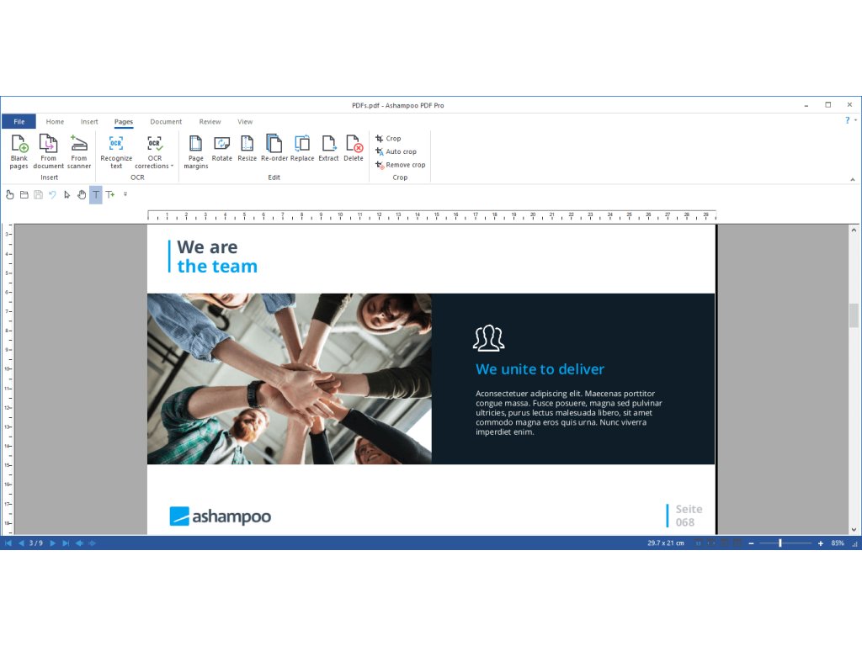Click the people group icon on page
This screenshot has width=862, height=646.
coord(488,338)
